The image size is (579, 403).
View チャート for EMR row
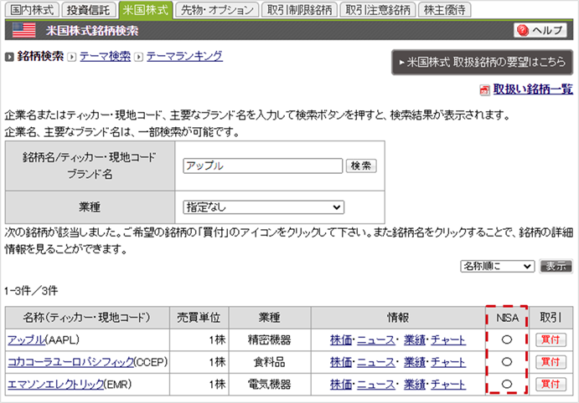(x=448, y=385)
